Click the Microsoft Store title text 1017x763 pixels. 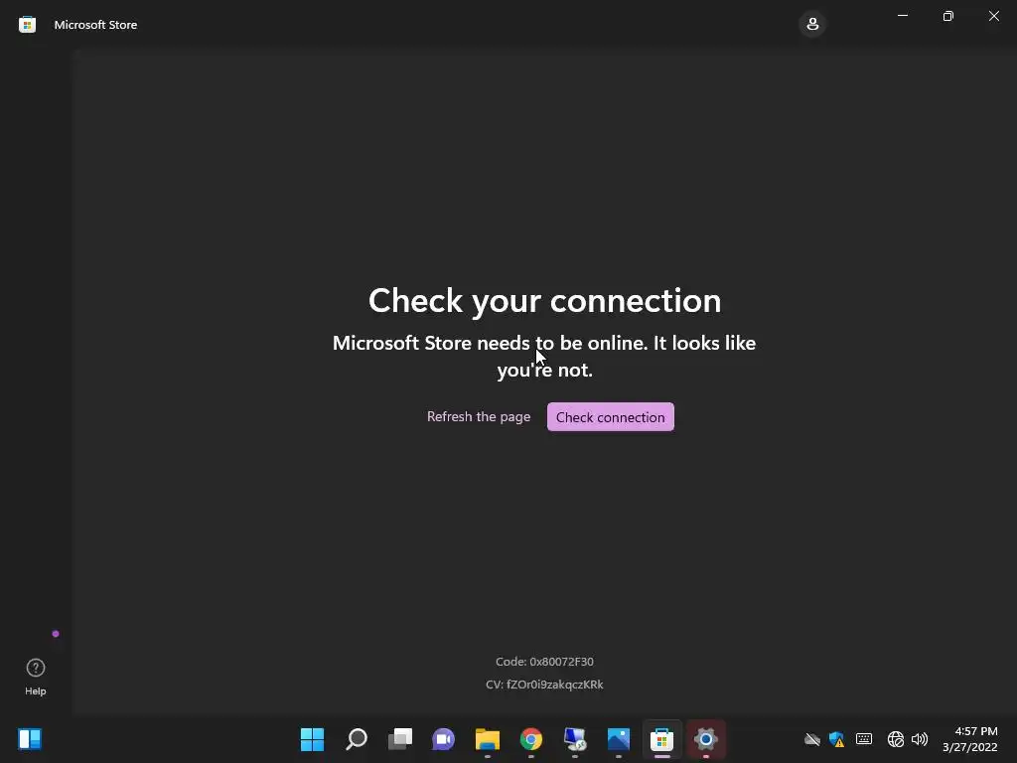point(95,25)
